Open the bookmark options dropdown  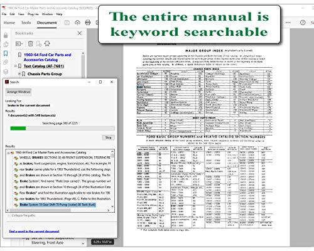(x=19, y=44)
